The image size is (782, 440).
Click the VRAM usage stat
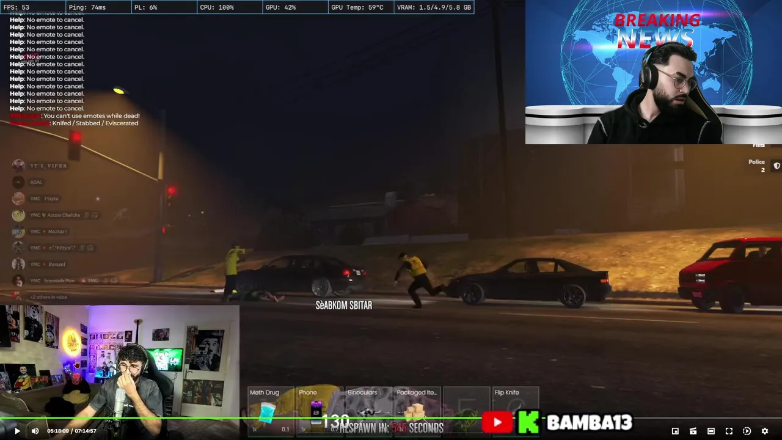pyautogui.click(x=434, y=7)
